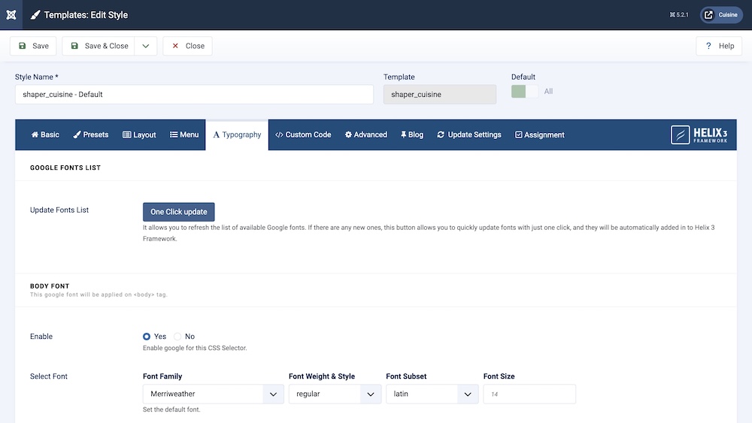Click the Save & Close button
The image size is (752, 423).
[x=99, y=46]
